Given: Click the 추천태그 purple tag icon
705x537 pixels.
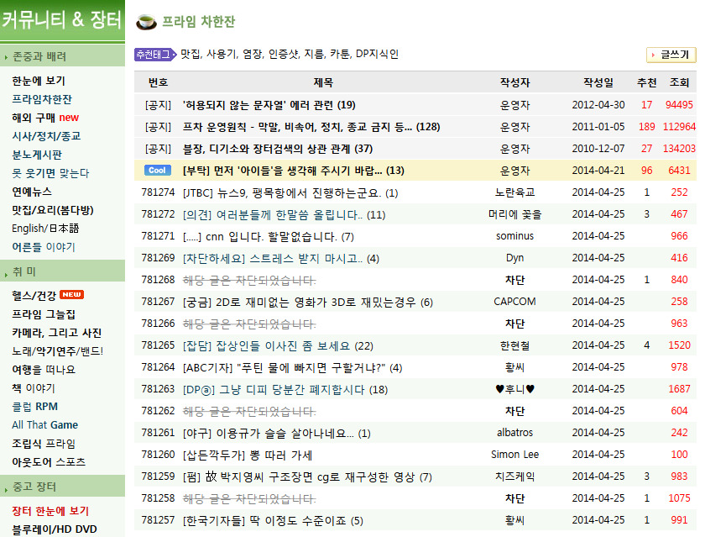Looking at the screenshot, I should coord(155,55).
